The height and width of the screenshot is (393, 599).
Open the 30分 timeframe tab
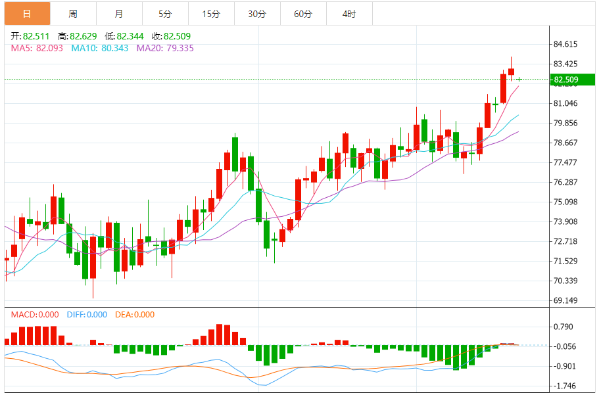pos(257,14)
